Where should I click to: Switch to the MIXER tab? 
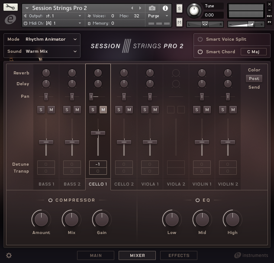tap(137, 256)
